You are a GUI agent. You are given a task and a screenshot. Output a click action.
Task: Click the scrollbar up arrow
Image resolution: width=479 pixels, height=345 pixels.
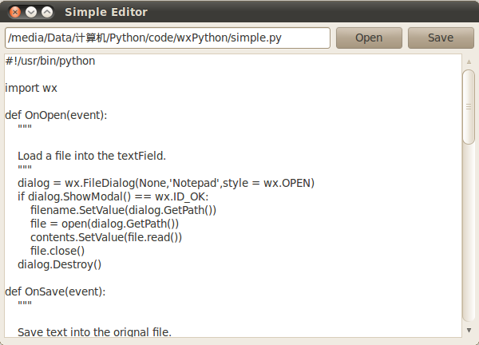click(x=469, y=62)
